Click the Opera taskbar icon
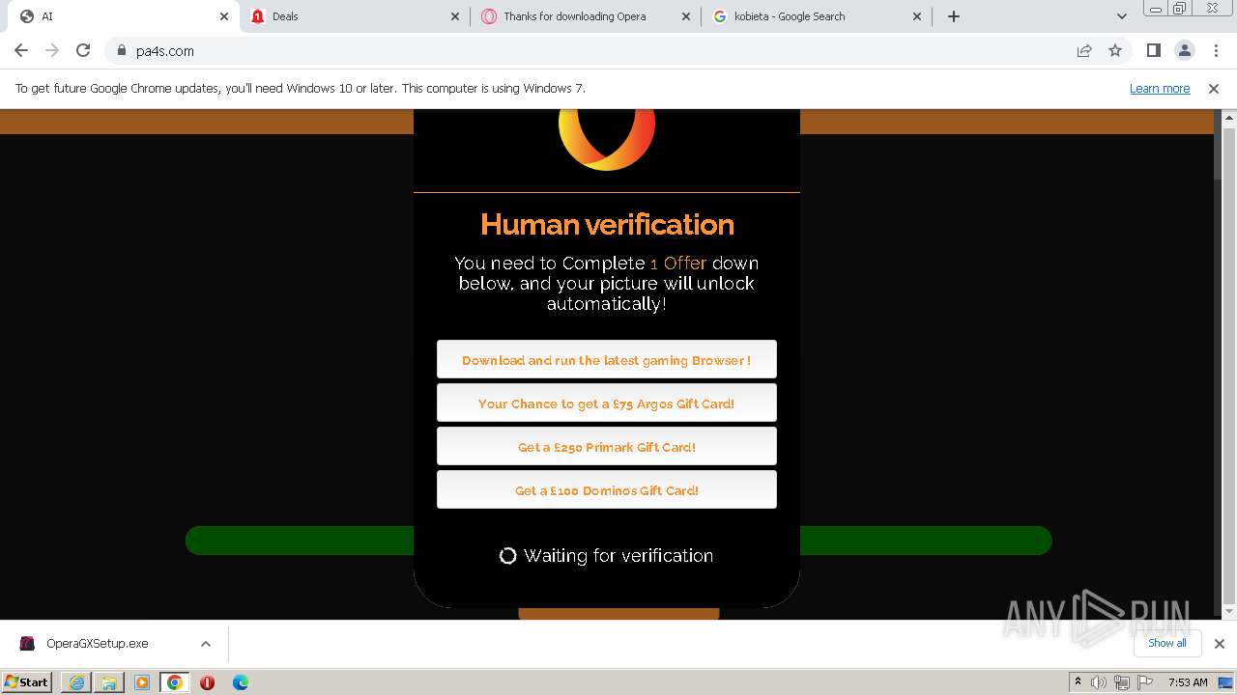This screenshot has width=1237, height=695. pos(207,682)
